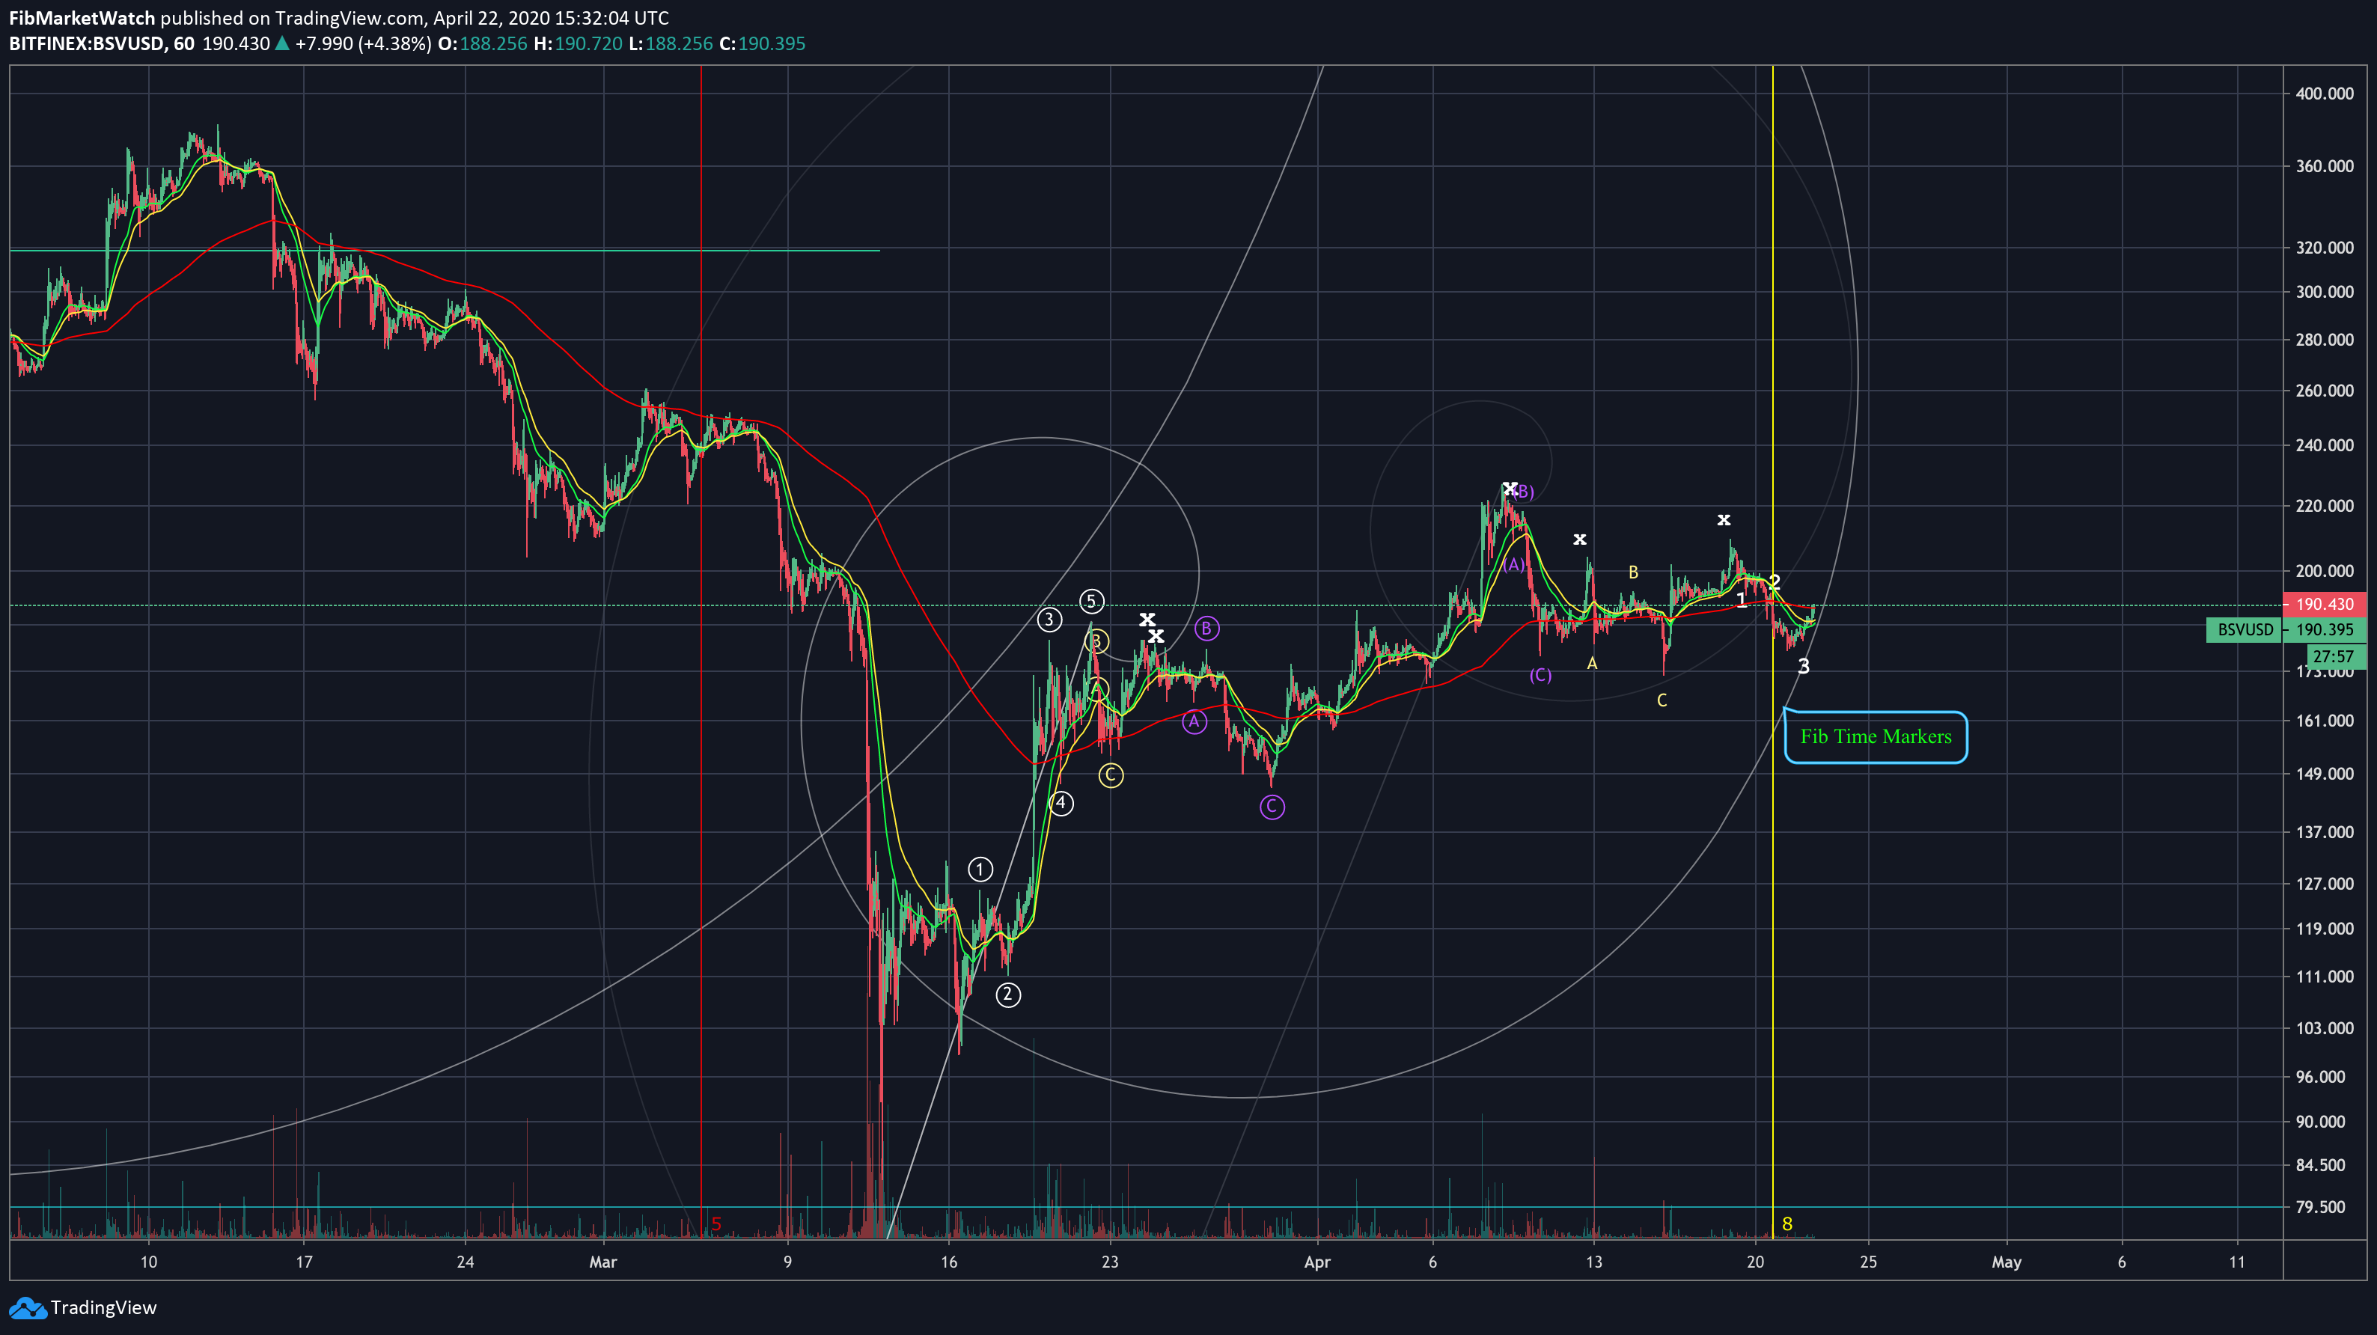The image size is (2377, 1335).
Task: Select the teal horizontal line at 79.500
Action: pyautogui.click(x=1146, y=1206)
